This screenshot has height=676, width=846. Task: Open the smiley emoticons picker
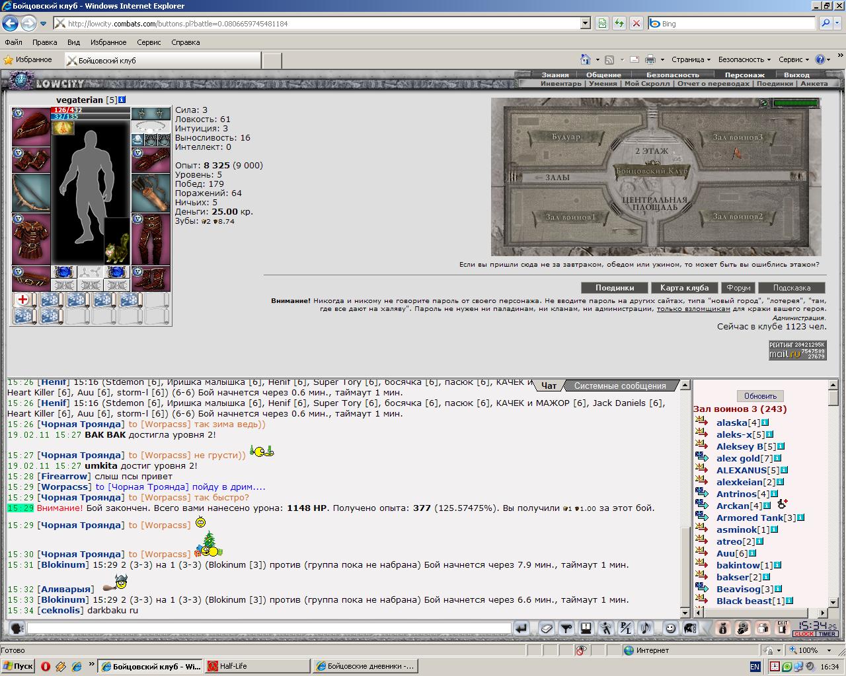tap(670, 628)
